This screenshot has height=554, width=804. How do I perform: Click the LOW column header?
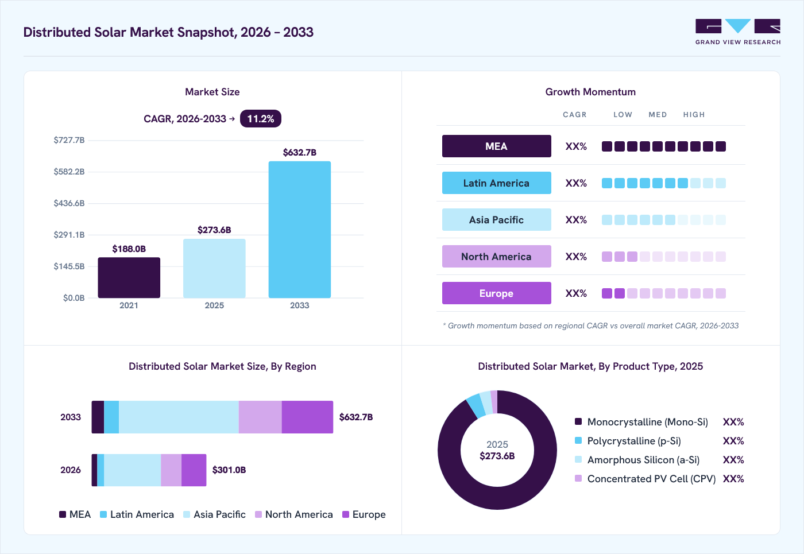[623, 115]
